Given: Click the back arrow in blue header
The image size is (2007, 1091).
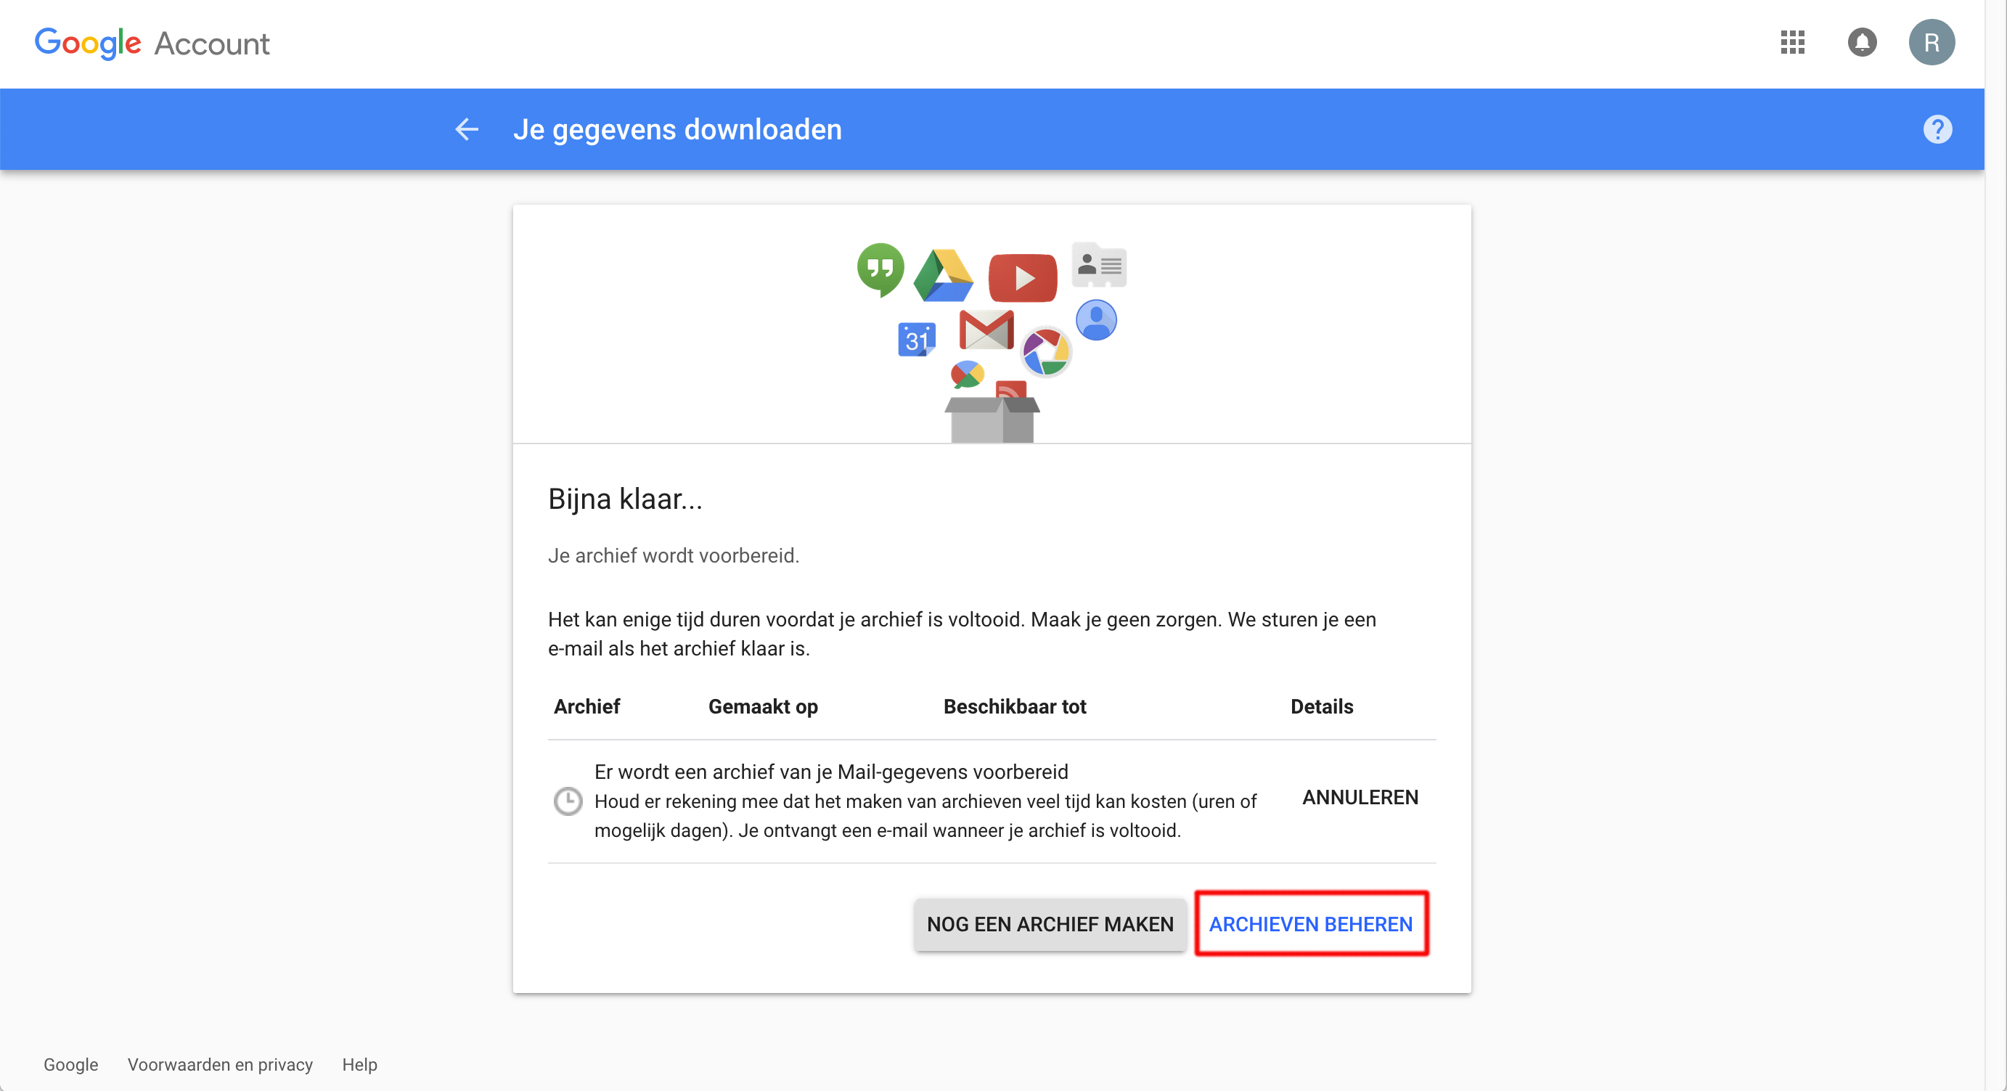Looking at the screenshot, I should click(466, 129).
